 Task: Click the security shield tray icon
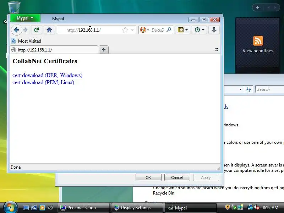227,207
